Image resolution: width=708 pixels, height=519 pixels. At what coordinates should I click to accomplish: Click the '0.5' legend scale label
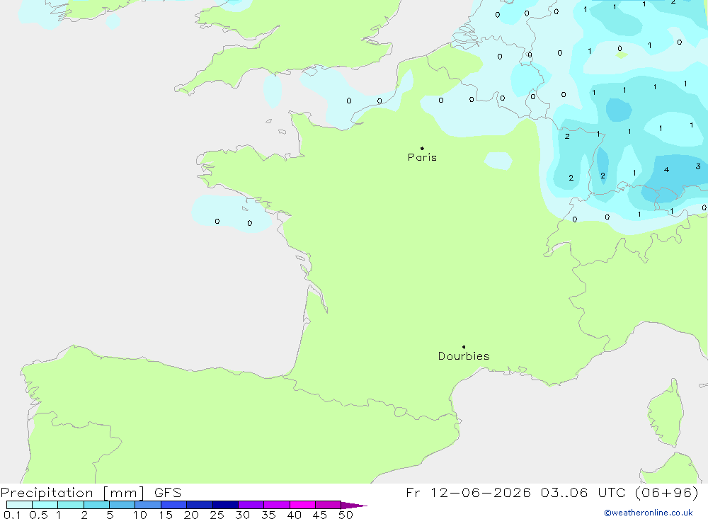(x=38, y=515)
